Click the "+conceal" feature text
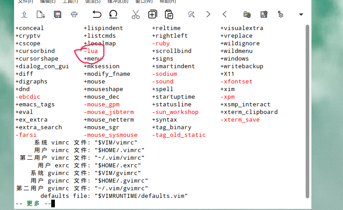 (x=30, y=28)
